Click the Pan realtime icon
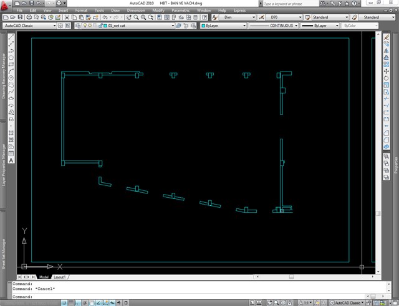 tap(129, 17)
